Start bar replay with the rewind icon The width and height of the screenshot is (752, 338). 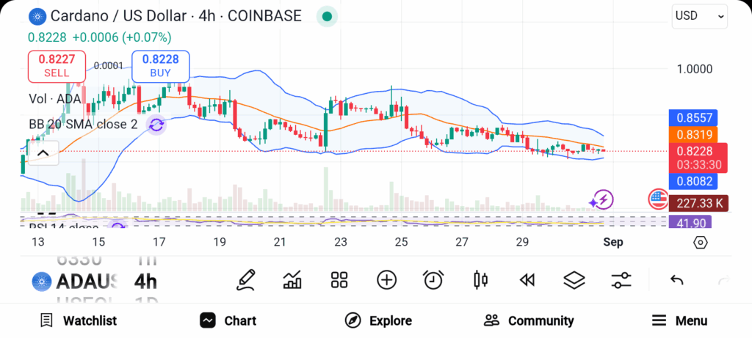click(527, 279)
